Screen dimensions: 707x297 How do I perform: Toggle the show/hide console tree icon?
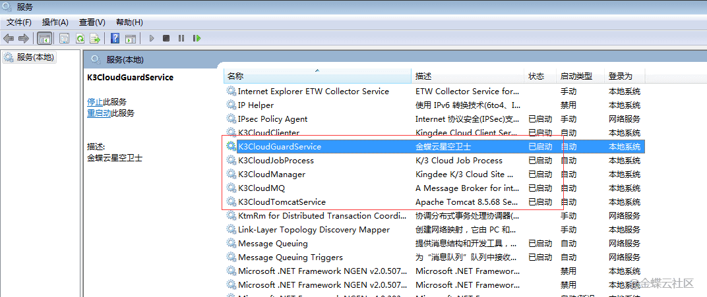pos(44,38)
